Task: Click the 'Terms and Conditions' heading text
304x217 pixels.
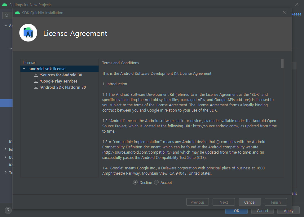Action: pyautogui.click(x=121, y=63)
